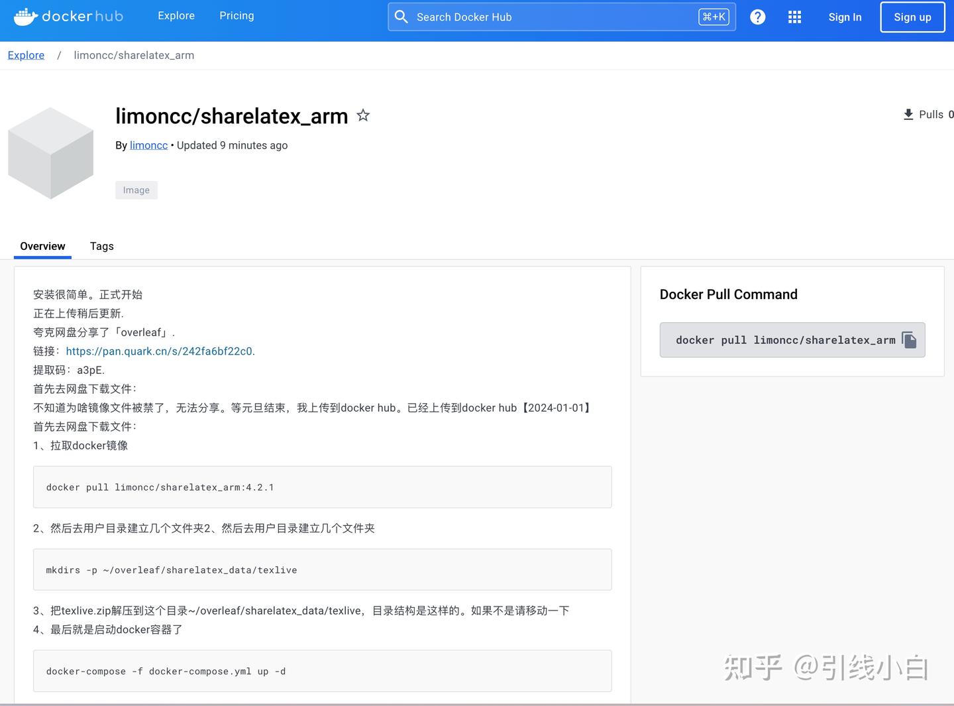954x706 pixels.
Task: Click the '安装很简单。正式开始' line
Action: tap(88, 294)
